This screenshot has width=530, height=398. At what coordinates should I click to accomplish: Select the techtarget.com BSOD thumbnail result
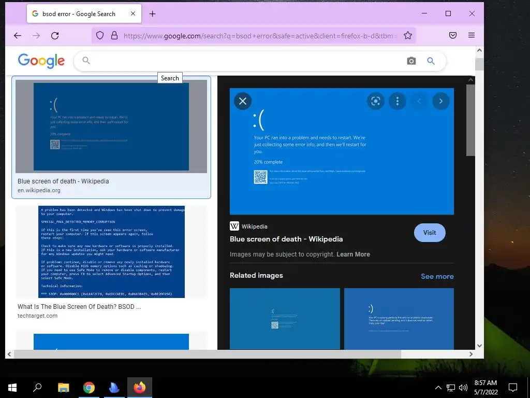[111, 252]
